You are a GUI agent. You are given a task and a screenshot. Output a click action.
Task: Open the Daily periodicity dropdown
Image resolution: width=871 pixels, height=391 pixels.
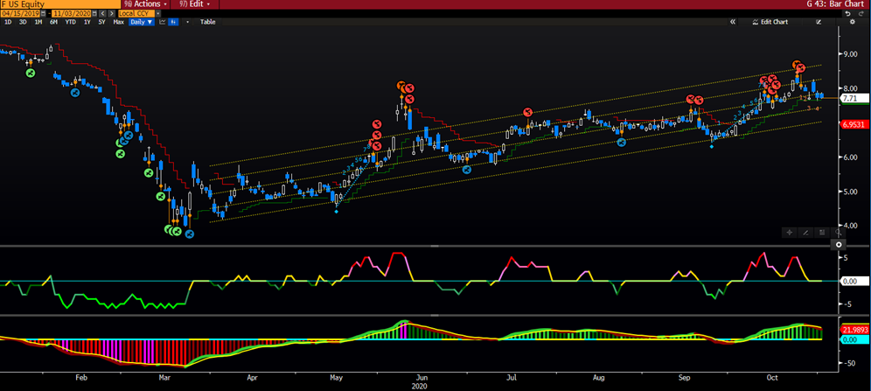141,22
